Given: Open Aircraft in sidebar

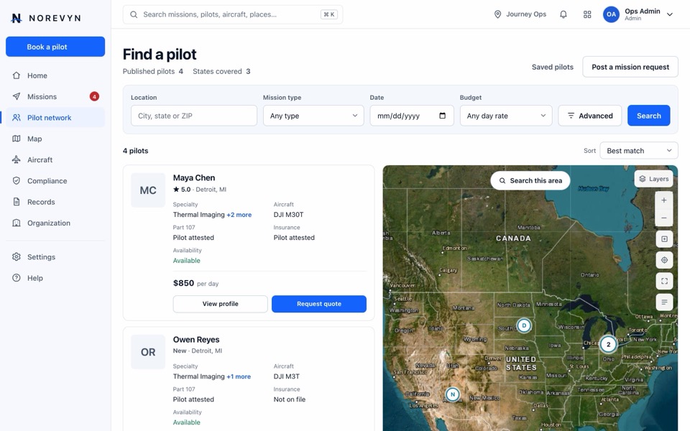Looking at the screenshot, I should (x=55, y=160).
